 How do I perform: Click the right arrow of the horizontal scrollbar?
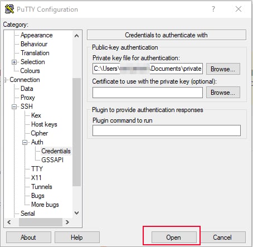[x=67, y=222]
